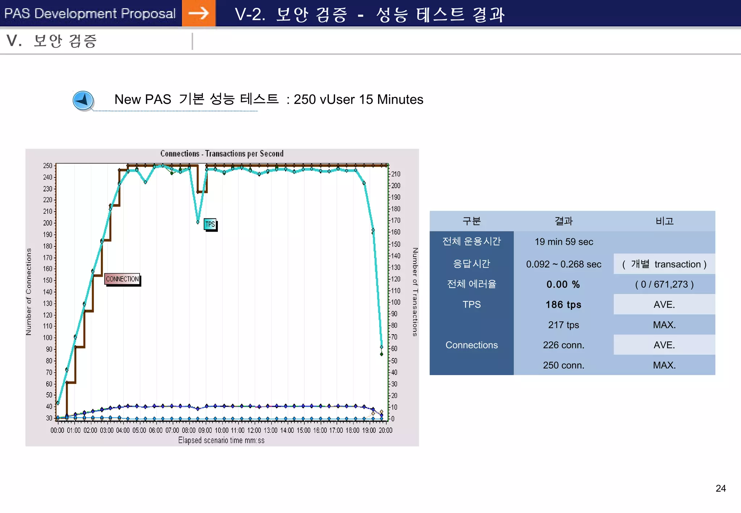The image size is (741, 513).
Task: Click the '250 vUser 15 Minutes' subtitle
Action: pyautogui.click(x=358, y=99)
